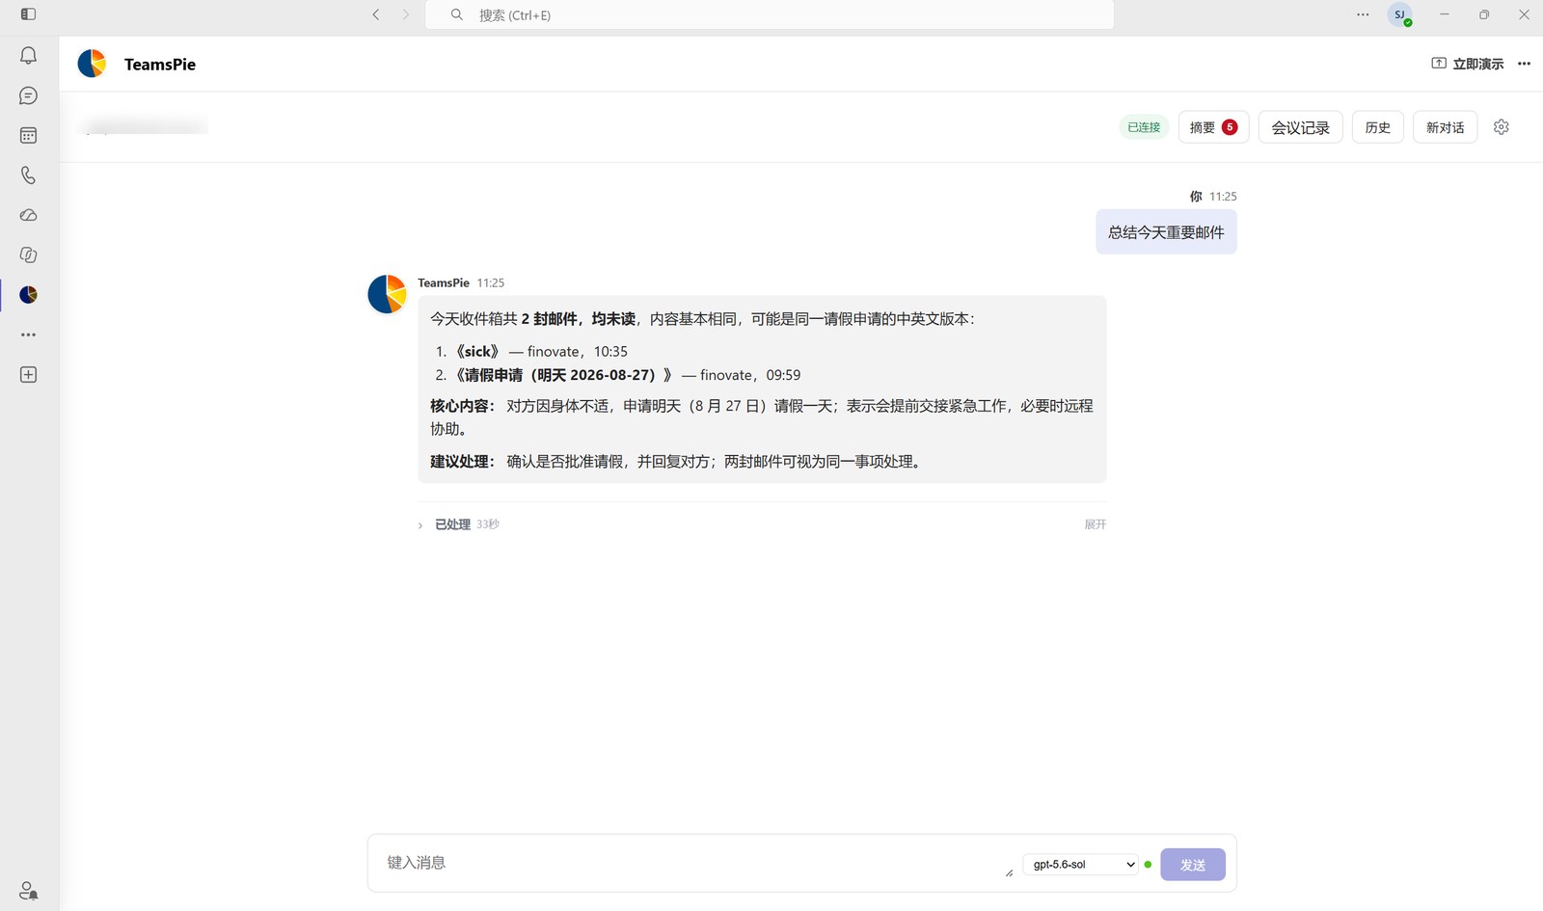Viewport: 1543px width, 911px height.
Task: Open the app header more options ellipsis
Action: click(x=1524, y=64)
